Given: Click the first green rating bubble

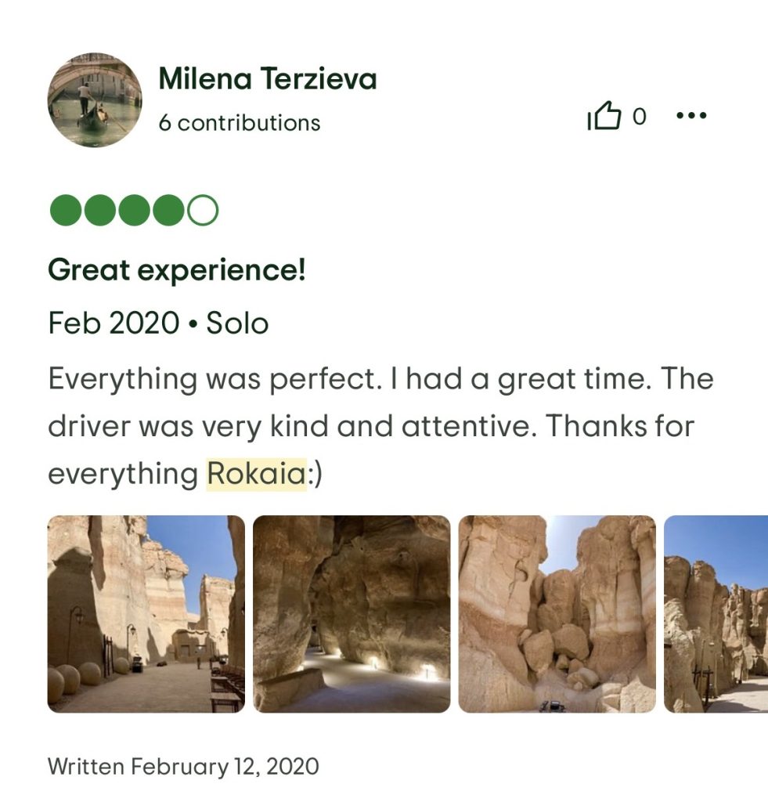Looking at the screenshot, I should point(65,210).
